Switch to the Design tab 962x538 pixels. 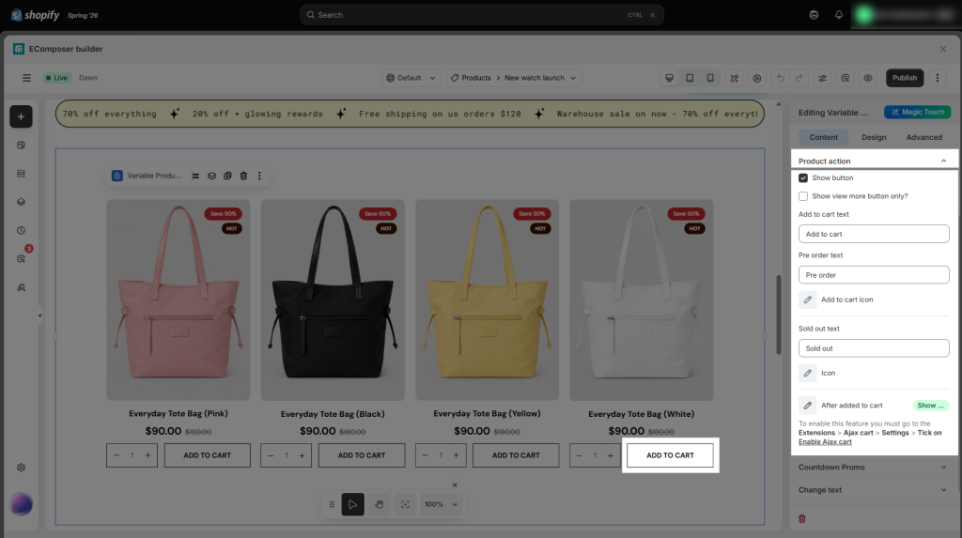[x=874, y=137]
